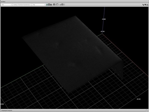Click the gray circle icon in toolbar
This screenshot has width=149, height=112.
[60, 5]
